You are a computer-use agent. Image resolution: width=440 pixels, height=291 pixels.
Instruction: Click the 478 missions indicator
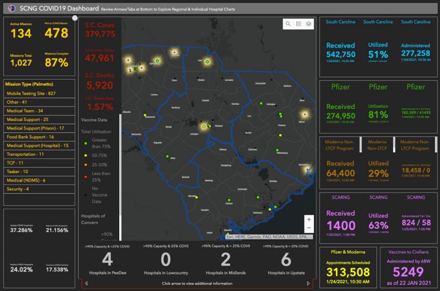(x=56, y=33)
